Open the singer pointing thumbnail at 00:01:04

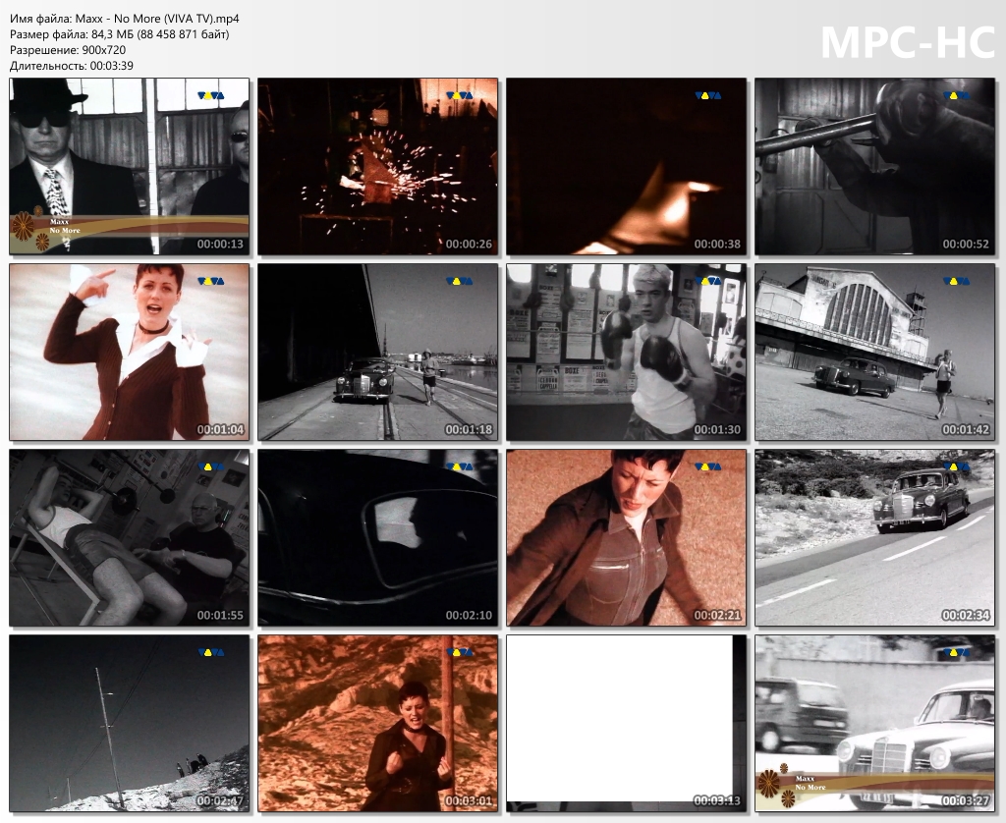coord(129,353)
